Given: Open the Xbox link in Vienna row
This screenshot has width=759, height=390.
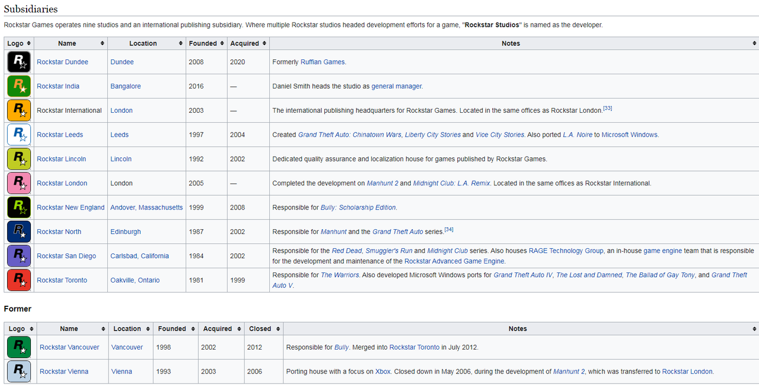Looking at the screenshot, I should coord(383,372).
